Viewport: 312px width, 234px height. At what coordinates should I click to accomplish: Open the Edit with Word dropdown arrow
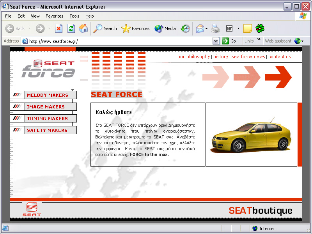(238, 28)
